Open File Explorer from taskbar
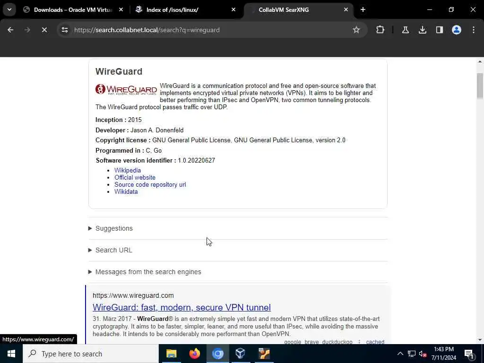484x363 pixels. coord(171,354)
